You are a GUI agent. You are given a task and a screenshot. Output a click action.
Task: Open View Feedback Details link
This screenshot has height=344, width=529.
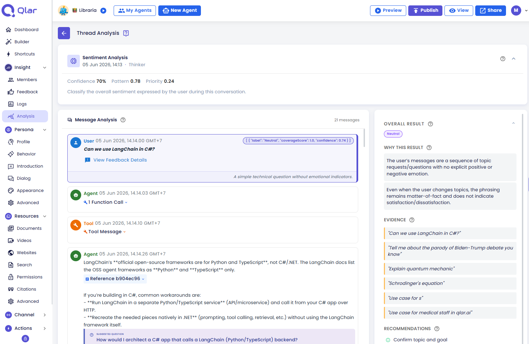116,160
